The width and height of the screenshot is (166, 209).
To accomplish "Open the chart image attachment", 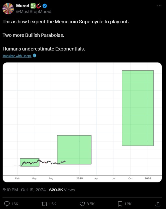I will click(82, 122).
